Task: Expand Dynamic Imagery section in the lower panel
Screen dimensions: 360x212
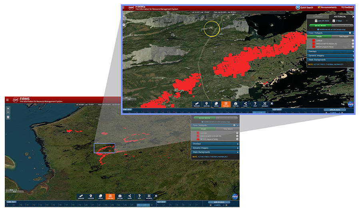Action: tap(215, 148)
